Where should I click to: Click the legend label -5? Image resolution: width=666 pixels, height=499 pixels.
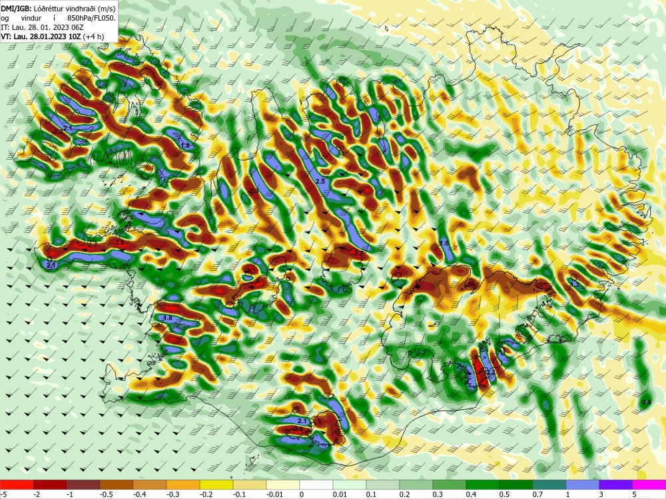point(3,494)
